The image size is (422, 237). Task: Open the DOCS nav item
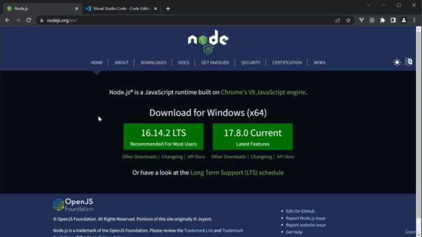tap(184, 63)
